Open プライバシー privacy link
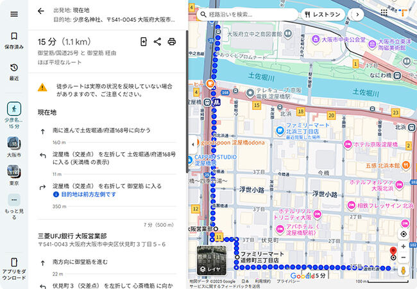Screen dimensions: 417x289 tap(288, 281)
